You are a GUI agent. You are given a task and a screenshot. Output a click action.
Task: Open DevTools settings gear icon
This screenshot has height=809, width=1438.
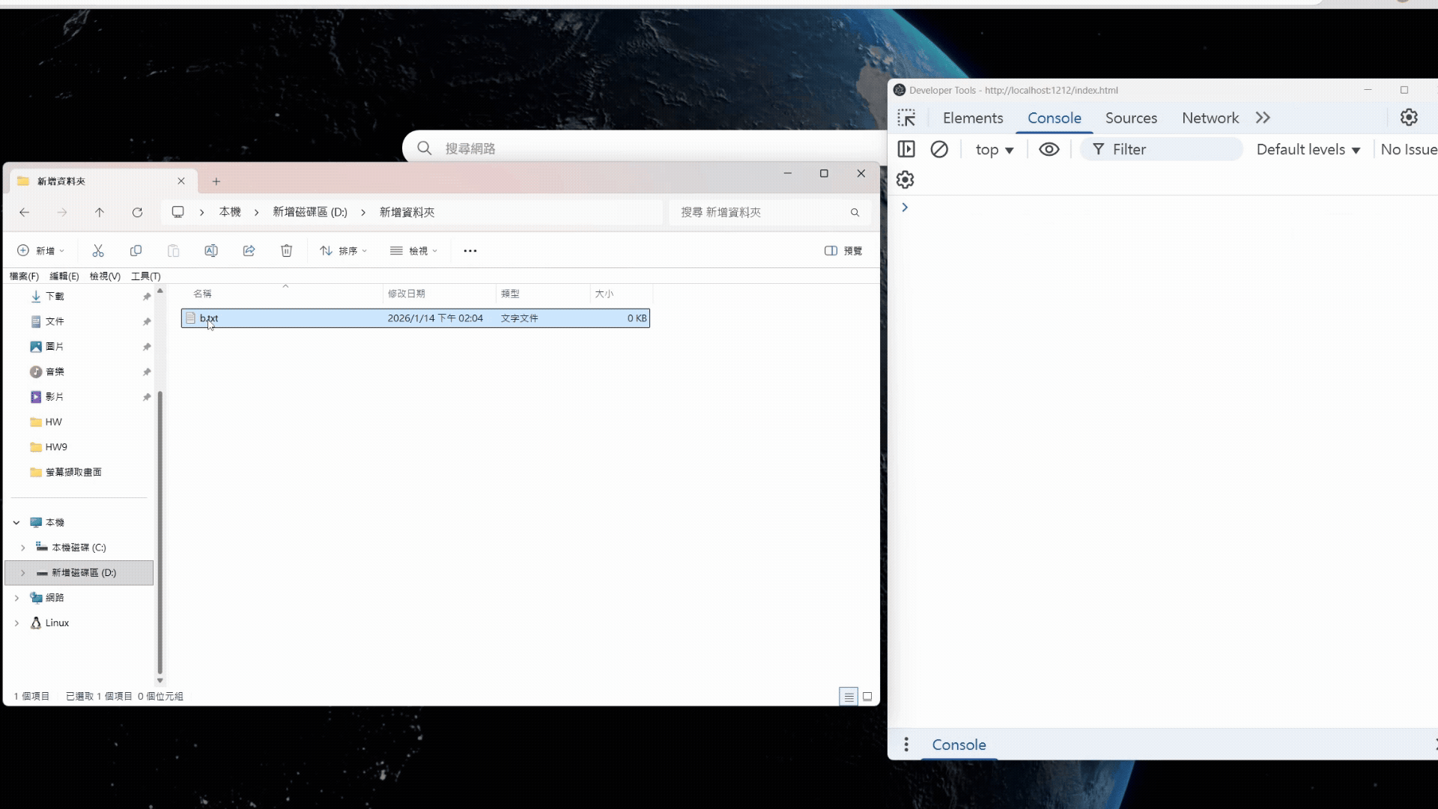1409,118
